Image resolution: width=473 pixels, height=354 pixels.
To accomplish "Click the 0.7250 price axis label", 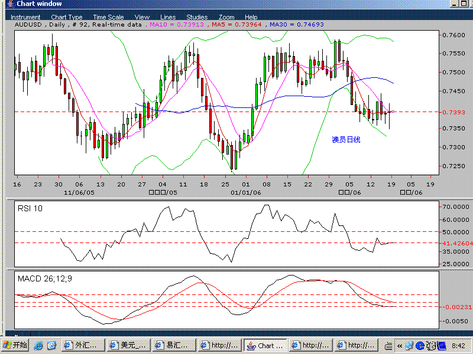I will pyautogui.click(x=453, y=166).
